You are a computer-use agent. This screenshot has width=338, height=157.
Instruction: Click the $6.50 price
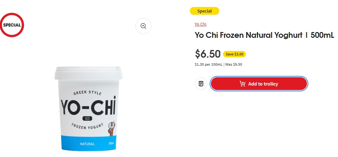208,54
